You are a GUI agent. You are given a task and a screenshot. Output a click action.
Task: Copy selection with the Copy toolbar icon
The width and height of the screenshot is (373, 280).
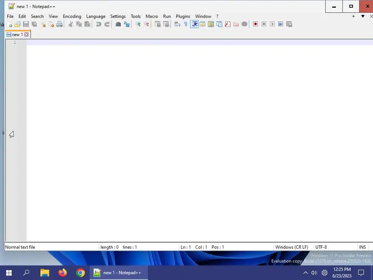[x=79, y=24]
